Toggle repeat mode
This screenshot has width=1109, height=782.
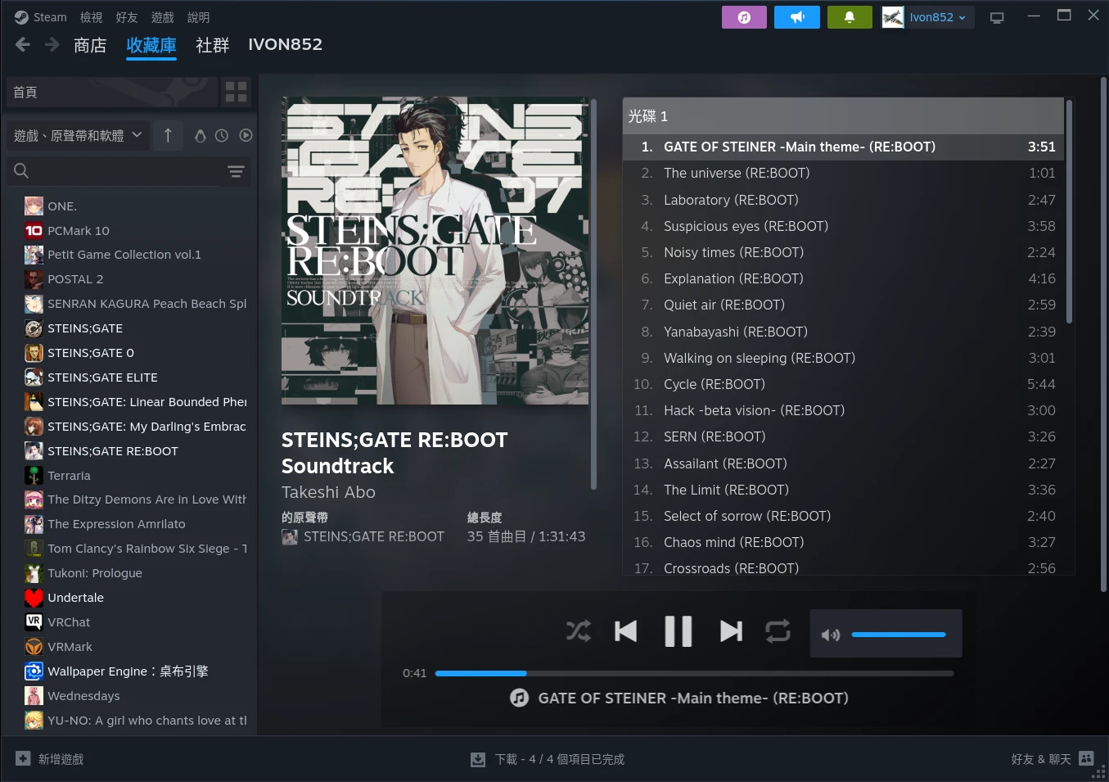778,631
